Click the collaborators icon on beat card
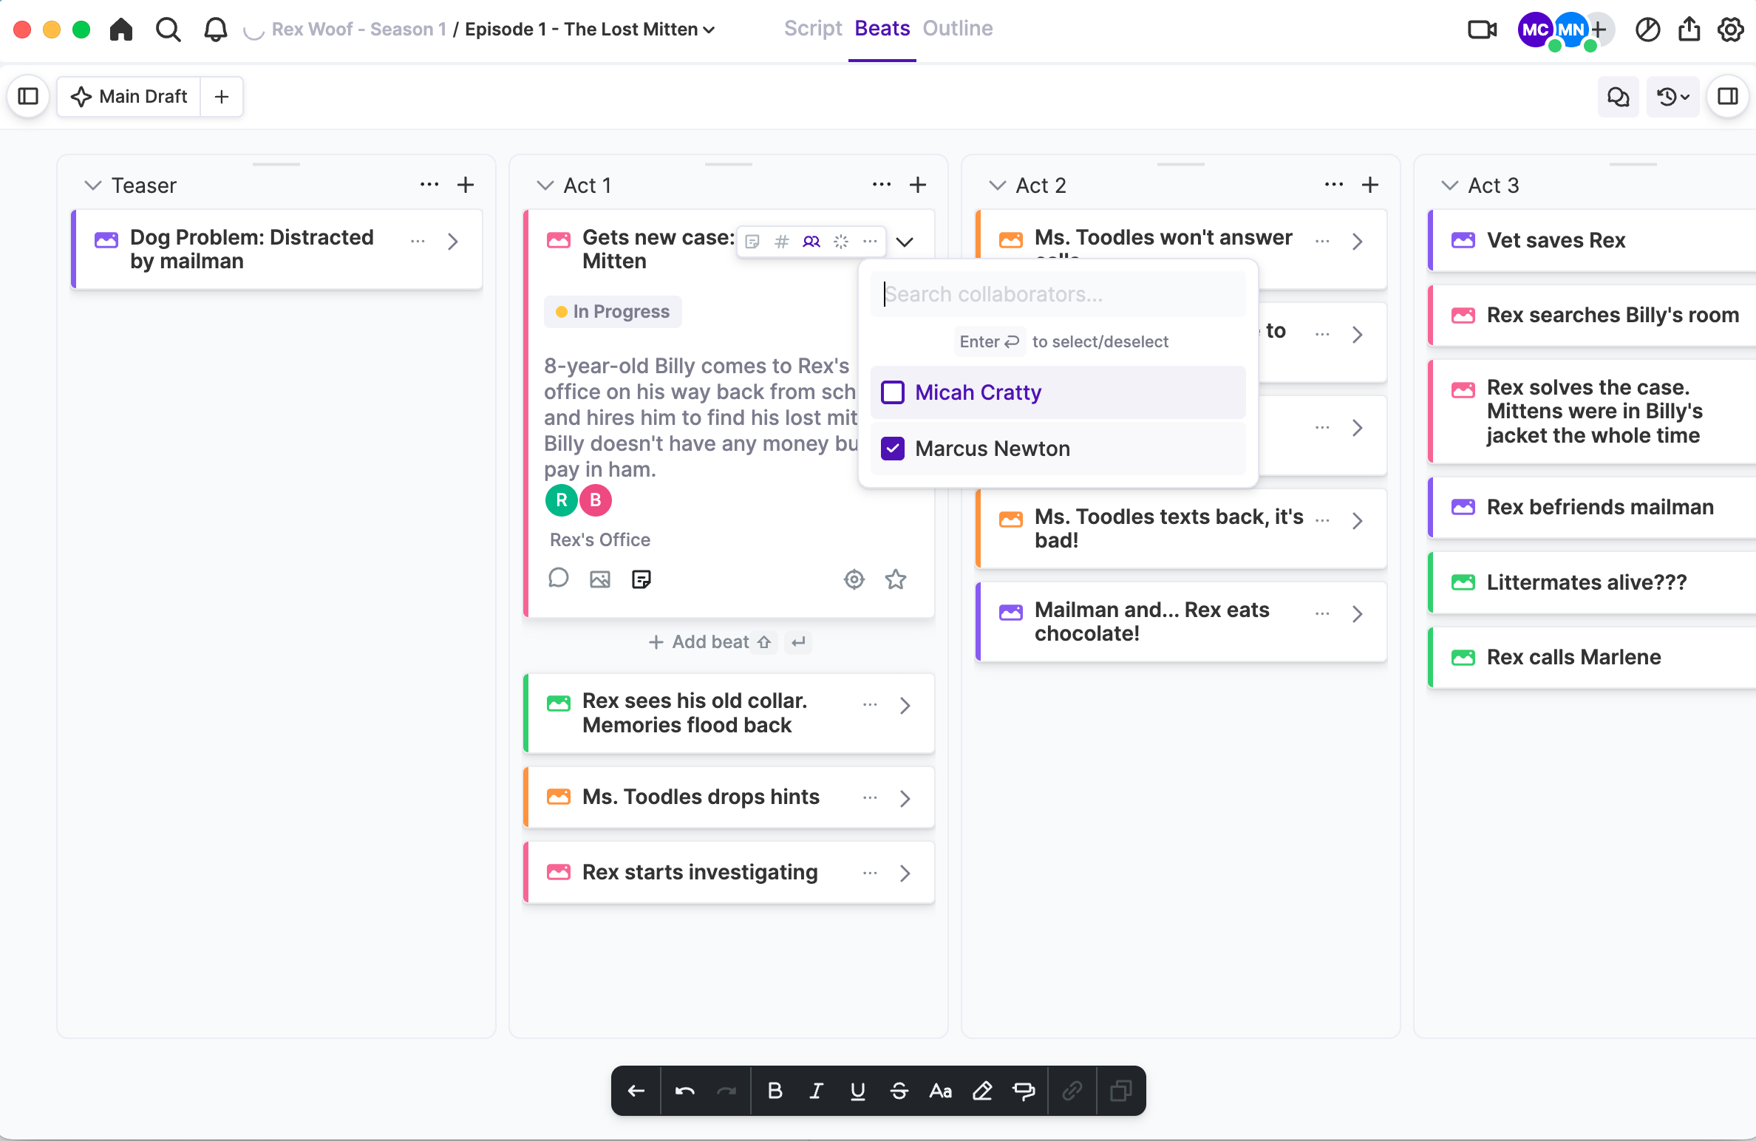 [x=811, y=242]
